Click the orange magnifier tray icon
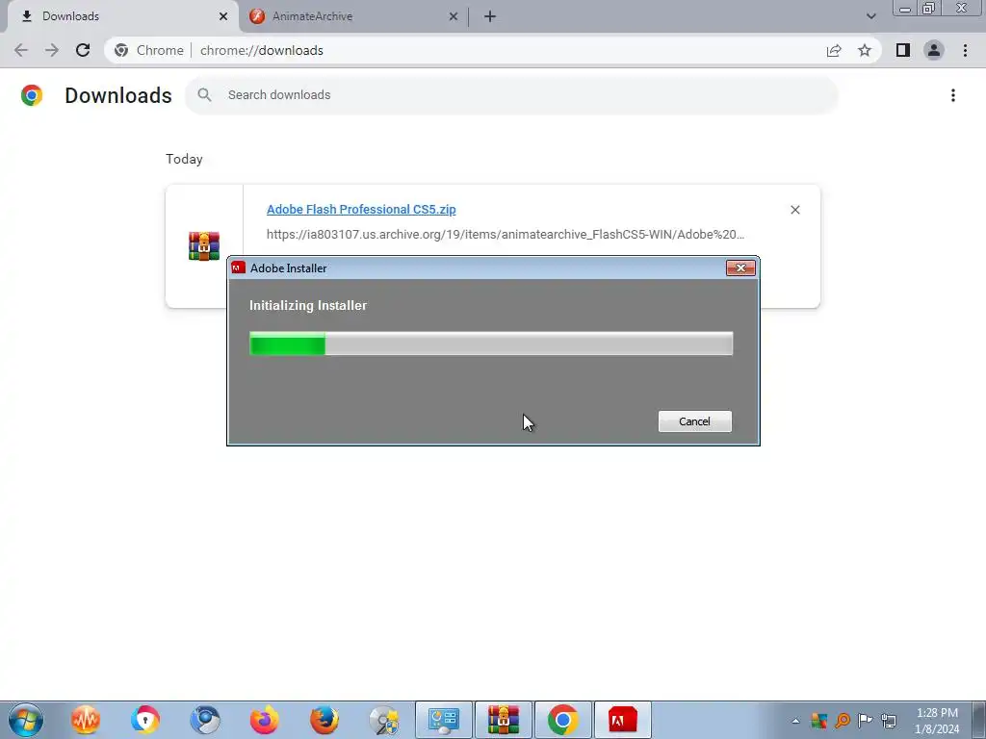986x739 pixels. [842, 721]
